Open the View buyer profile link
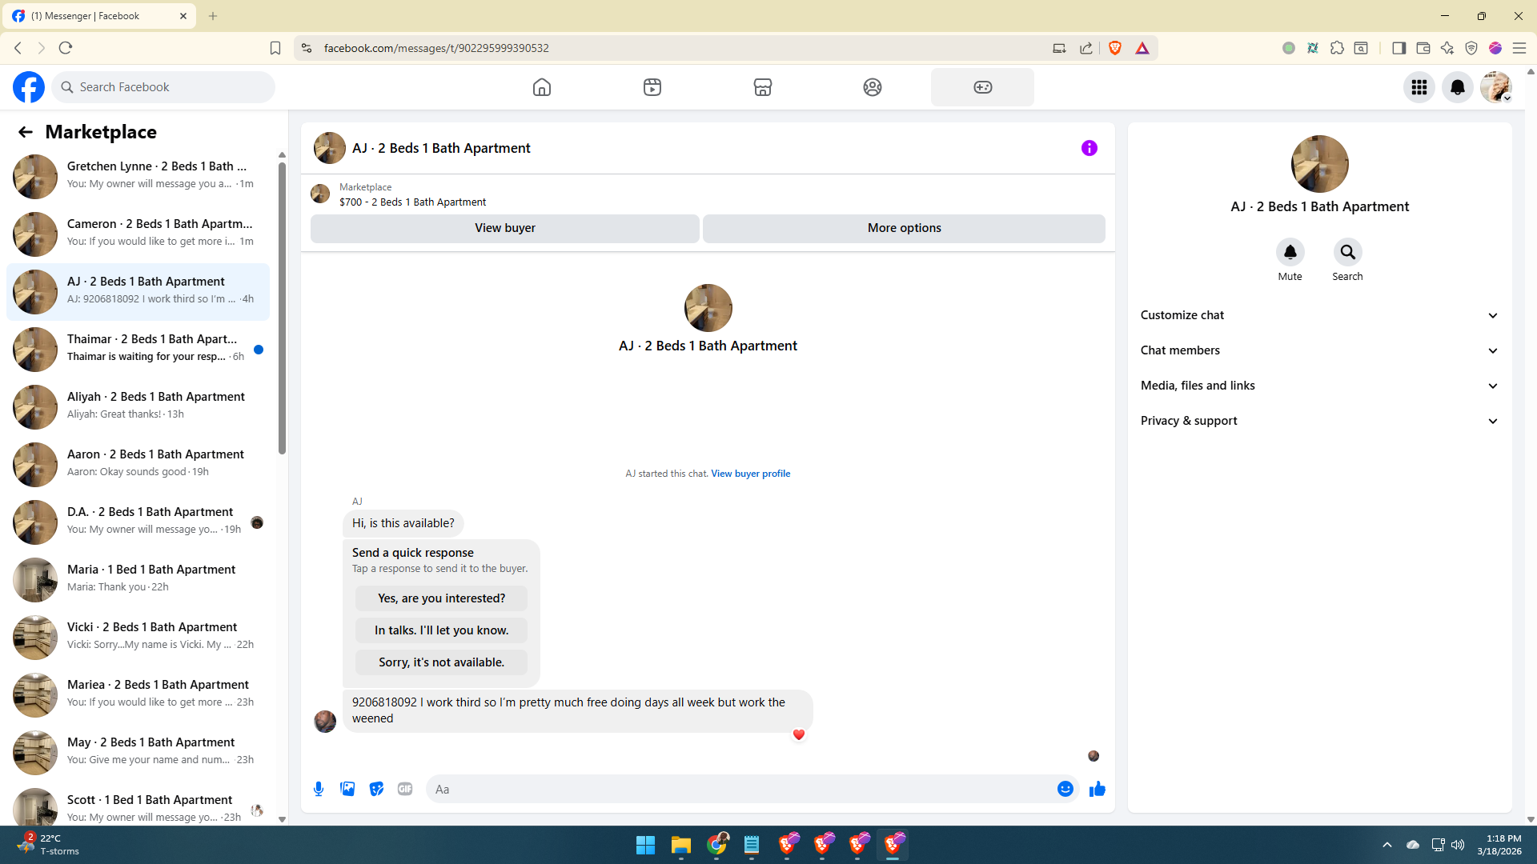The image size is (1537, 864). pos(750,474)
